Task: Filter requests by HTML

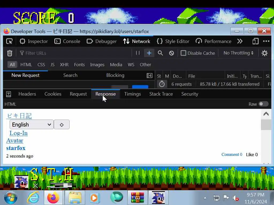Action: click(x=26, y=65)
